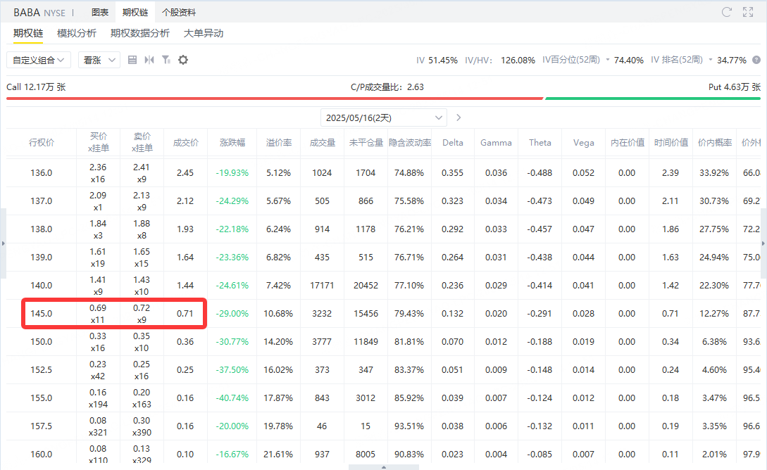Go to next expiration date arrow
The height and width of the screenshot is (470, 767).
tap(459, 118)
